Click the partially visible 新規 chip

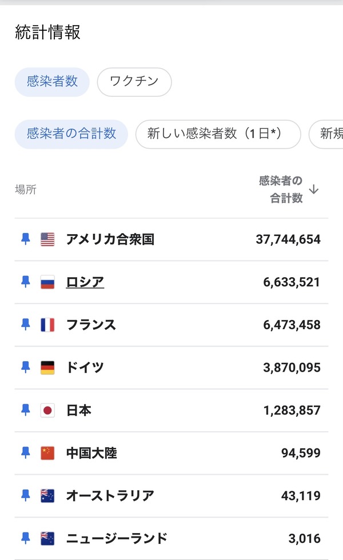[326, 134]
